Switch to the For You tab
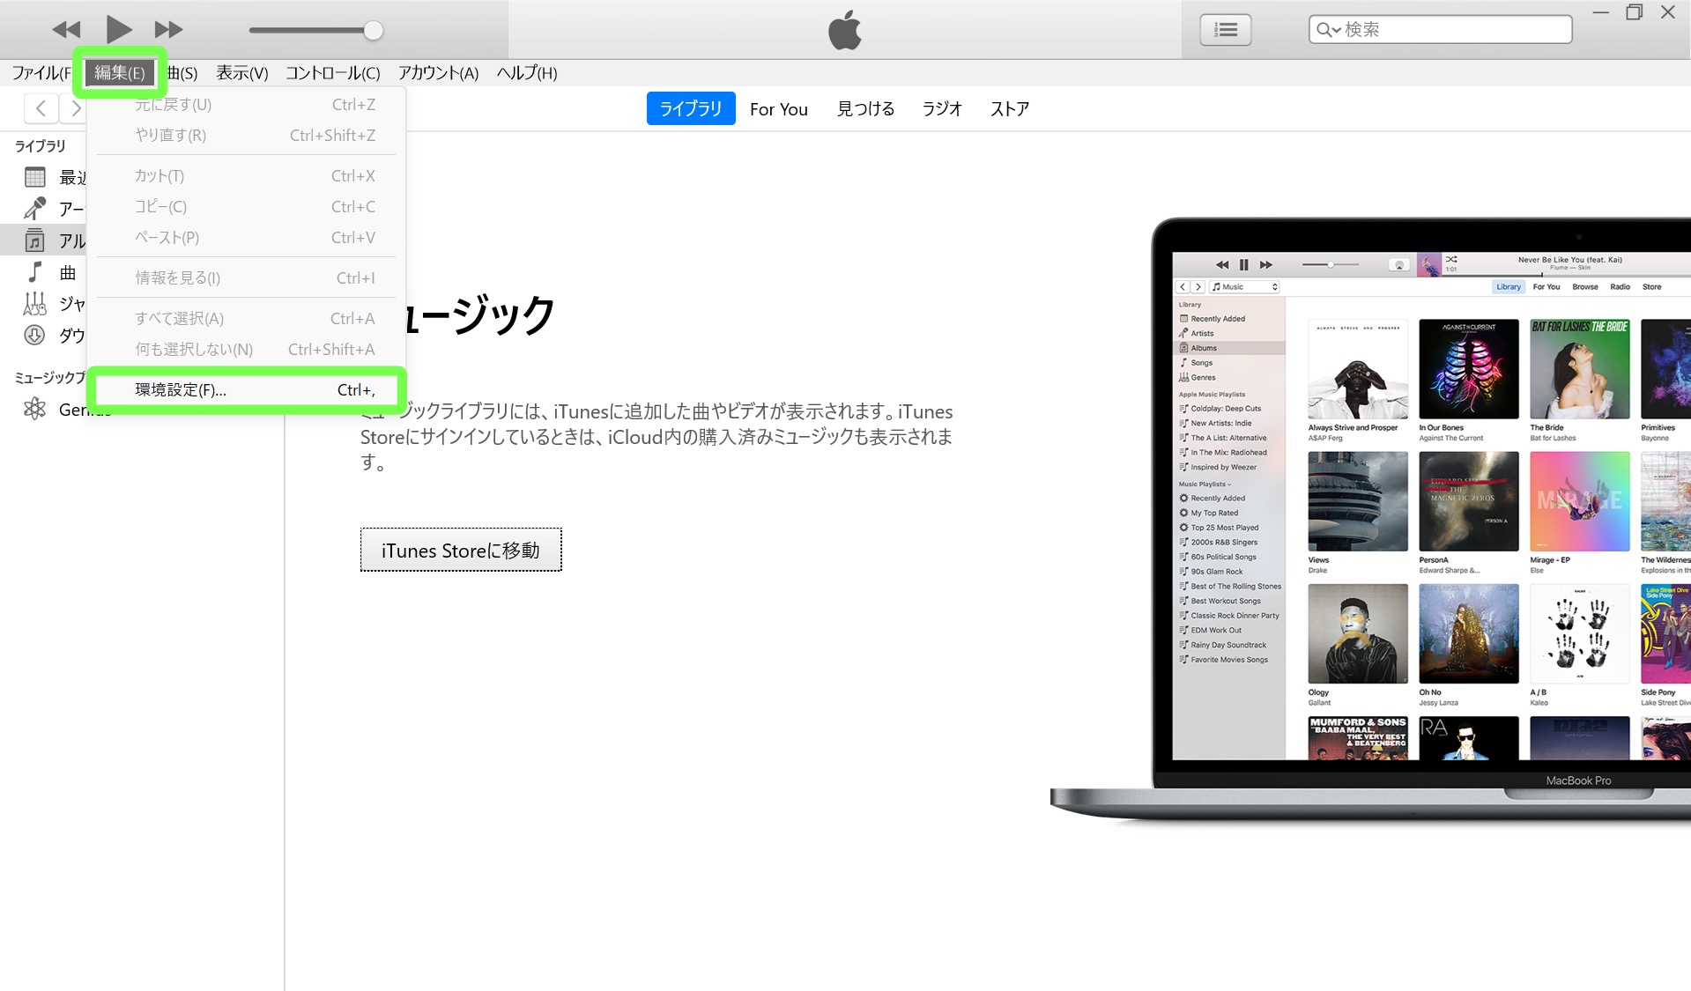 (778, 109)
